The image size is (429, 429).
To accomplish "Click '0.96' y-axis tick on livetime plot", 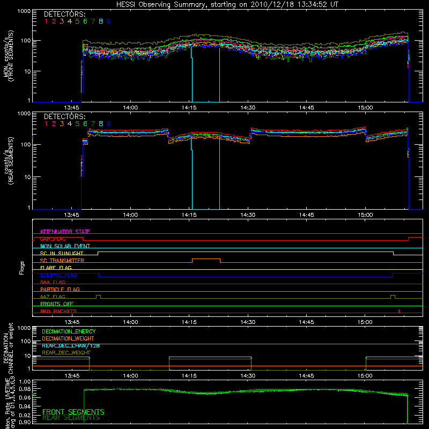I will pos(25,397).
